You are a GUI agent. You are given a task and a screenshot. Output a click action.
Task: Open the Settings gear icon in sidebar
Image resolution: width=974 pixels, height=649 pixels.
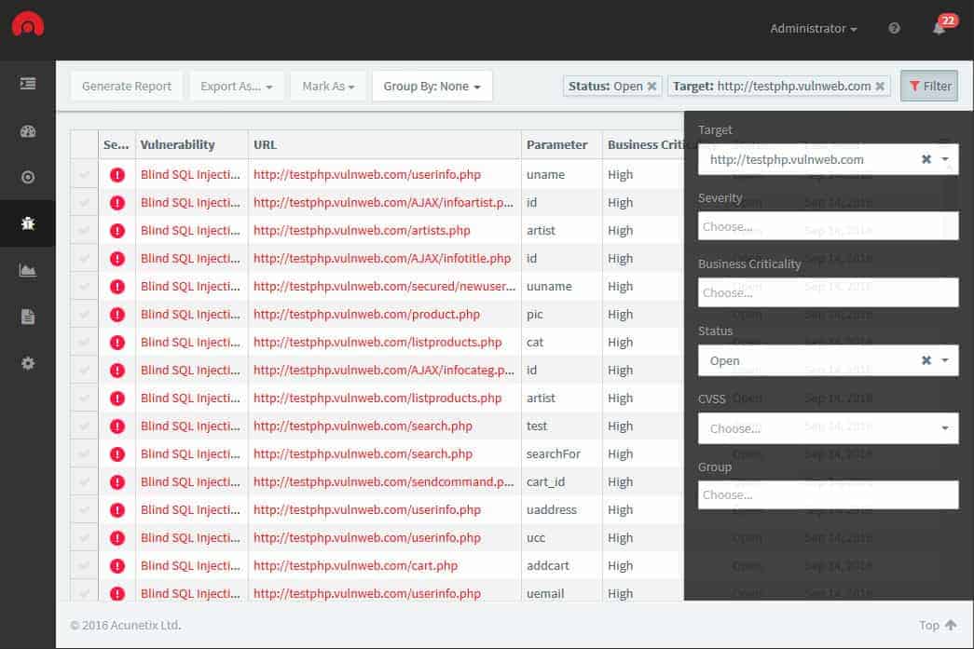[x=28, y=363]
